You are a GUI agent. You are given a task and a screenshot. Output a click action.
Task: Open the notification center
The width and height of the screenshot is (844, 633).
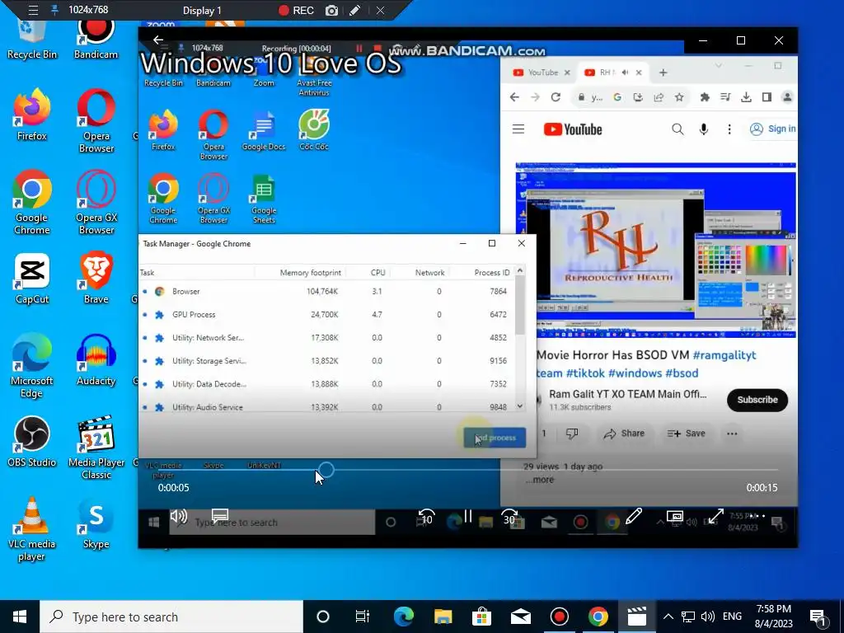(818, 617)
